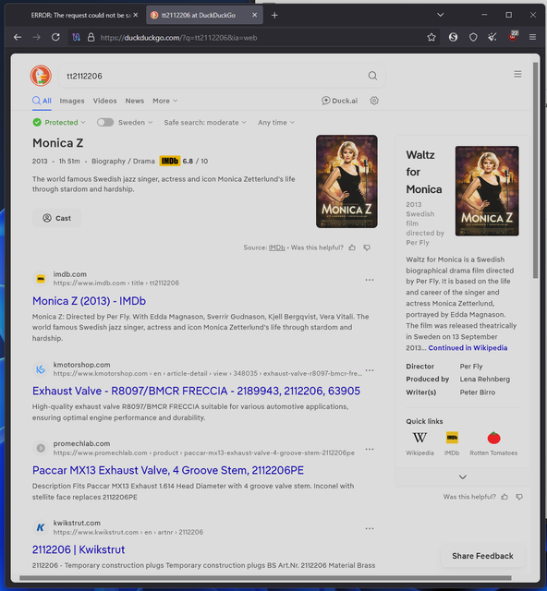547x591 pixels.
Task: Toggle the Sweden region switch
Action: (105, 123)
